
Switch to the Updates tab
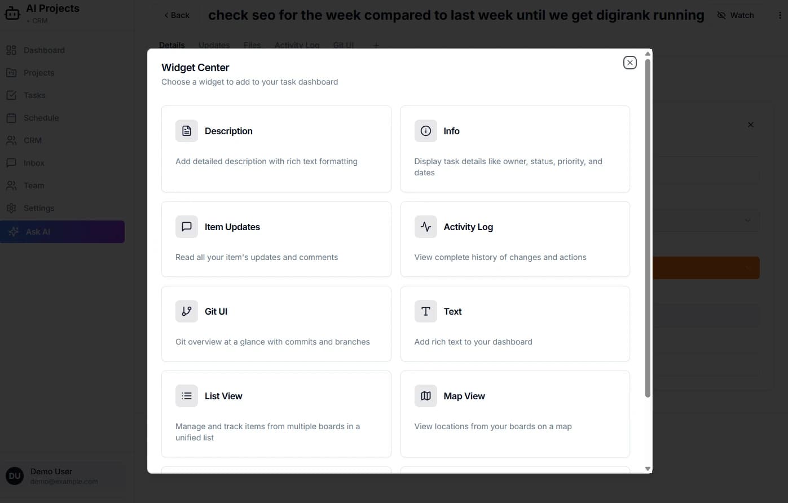213,45
